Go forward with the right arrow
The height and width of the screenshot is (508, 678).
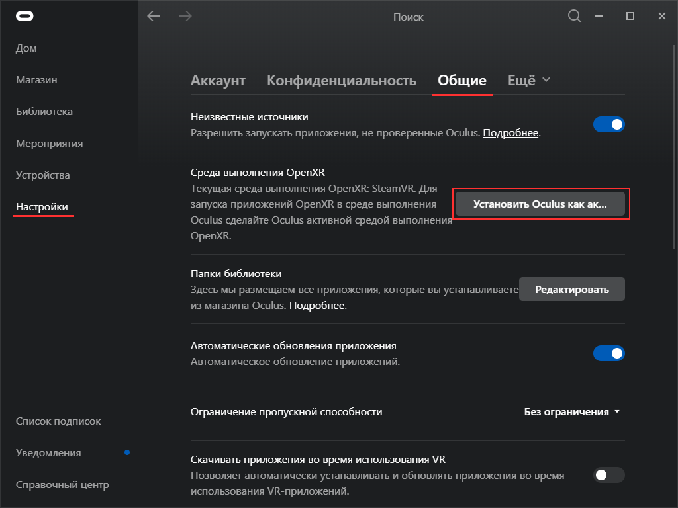click(x=185, y=16)
